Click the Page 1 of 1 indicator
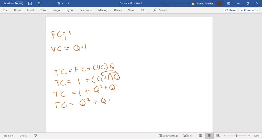262x139 pixels. [8, 136]
